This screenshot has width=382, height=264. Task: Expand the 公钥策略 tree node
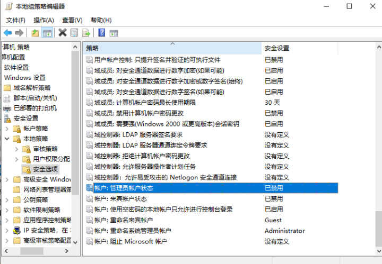click(6, 199)
